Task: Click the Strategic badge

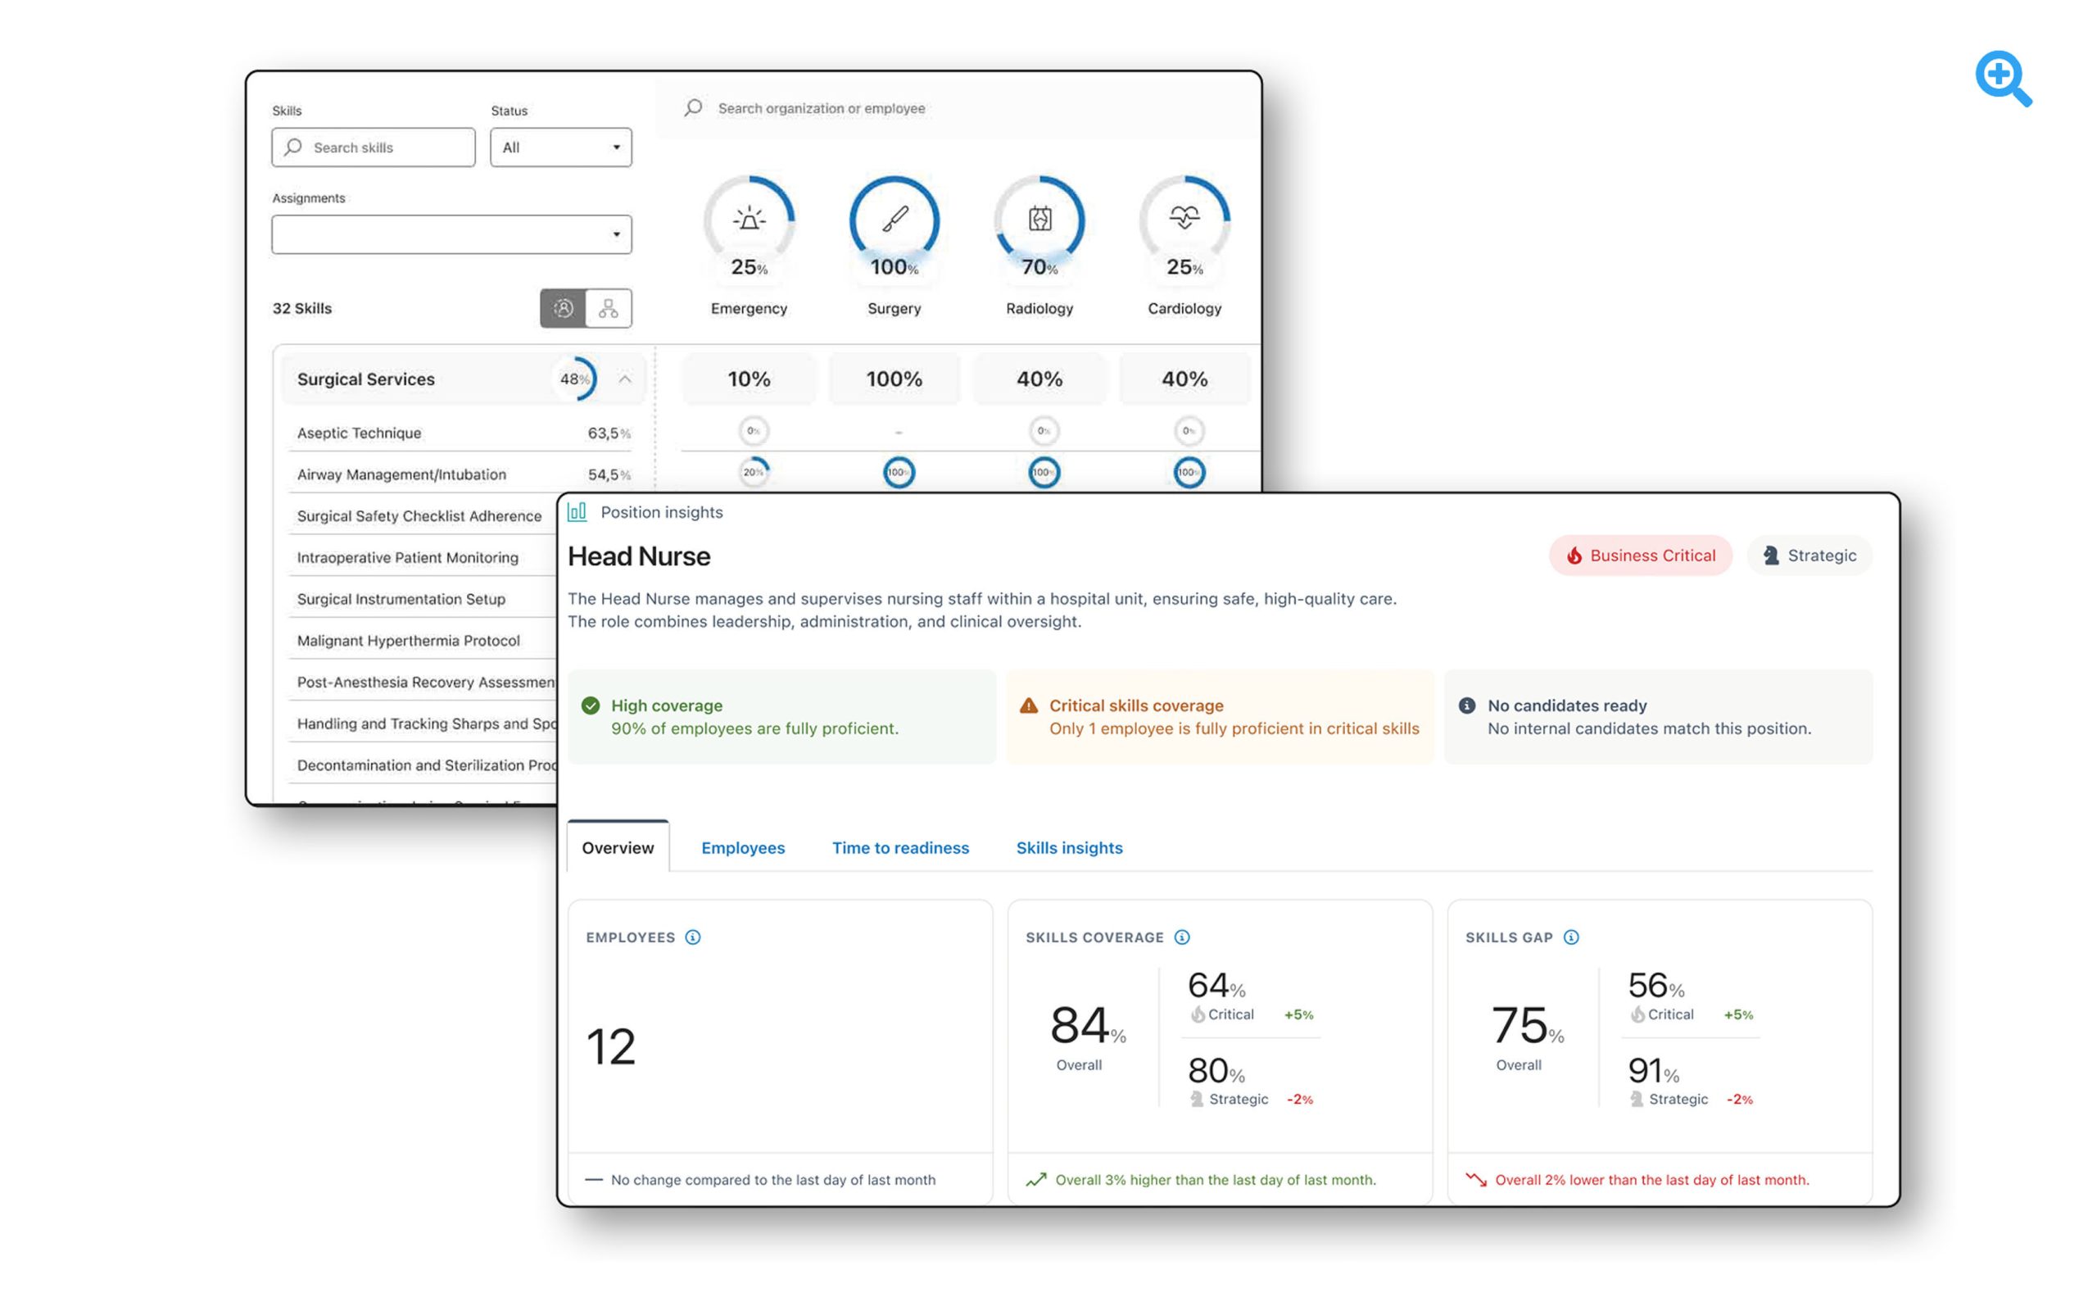Action: pyautogui.click(x=1809, y=556)
